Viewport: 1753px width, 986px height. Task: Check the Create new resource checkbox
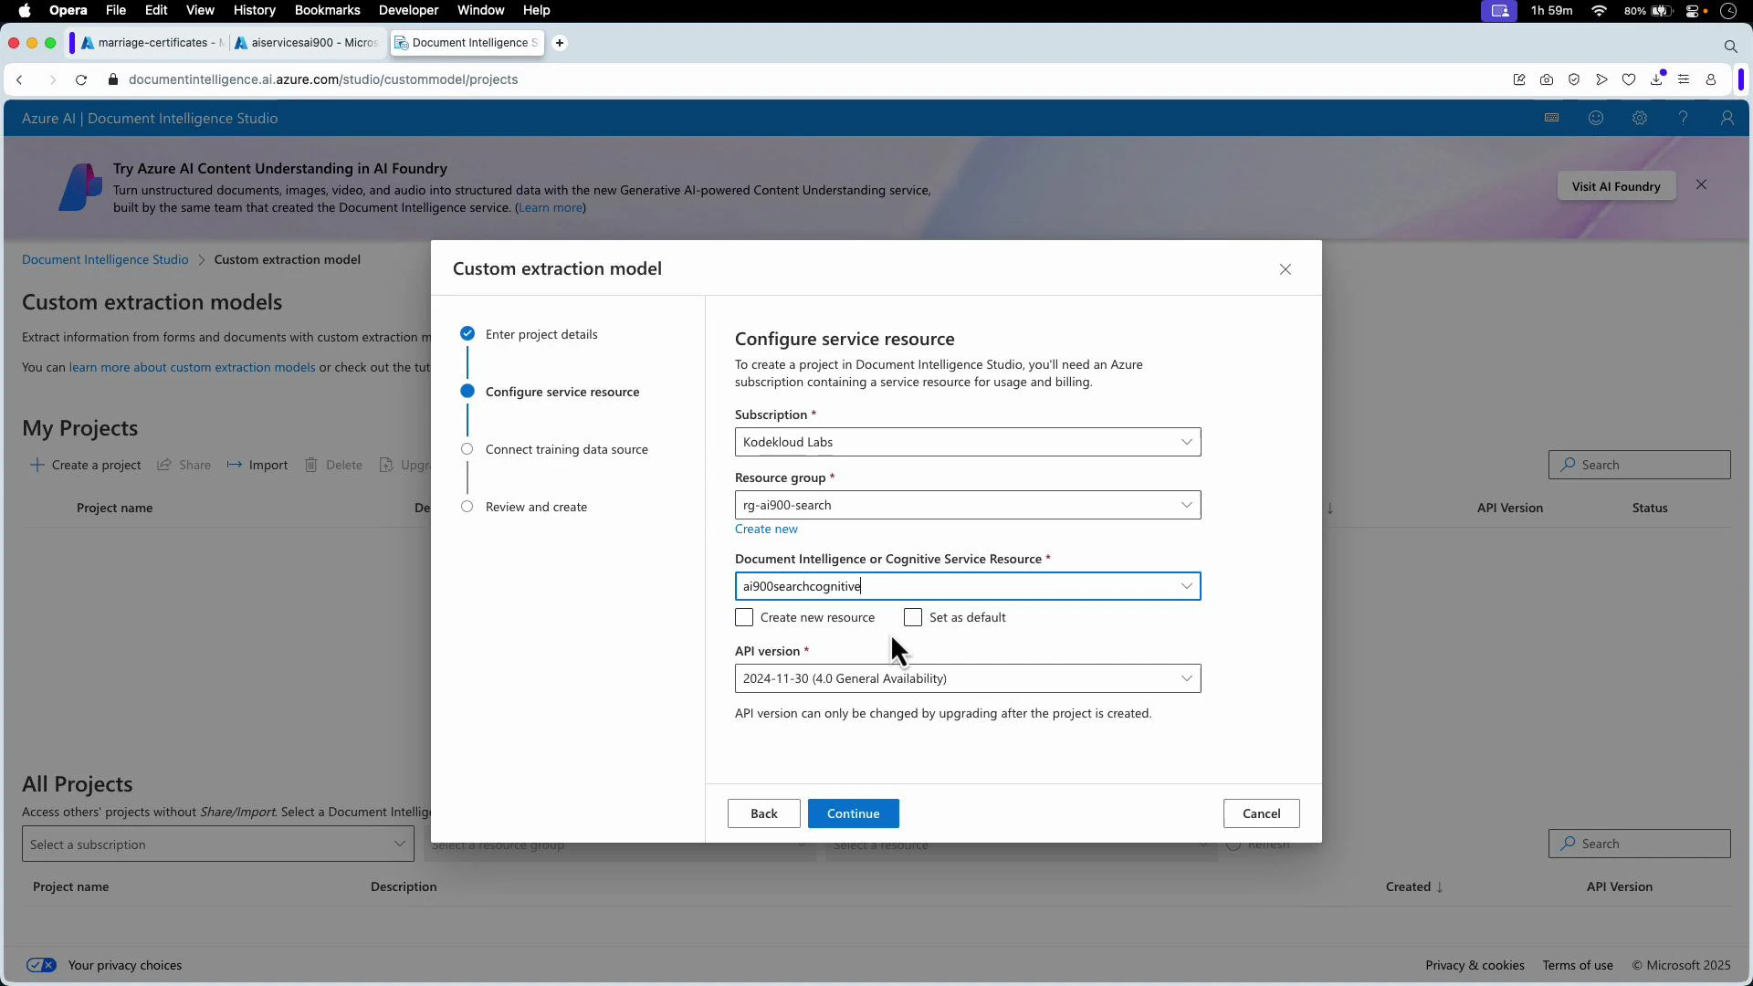coord(744,617)
